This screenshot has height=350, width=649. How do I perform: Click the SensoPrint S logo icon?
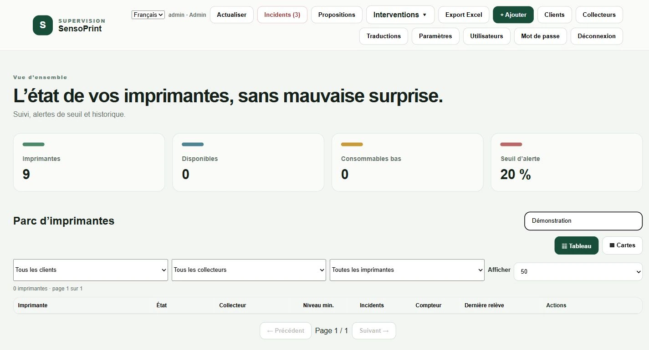click(x=43, y=25)
